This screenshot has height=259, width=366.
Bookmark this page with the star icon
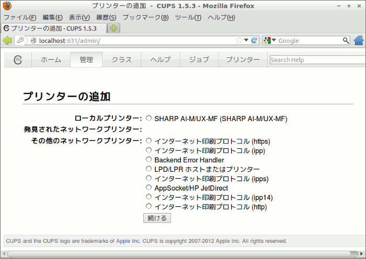coord(239,41)
